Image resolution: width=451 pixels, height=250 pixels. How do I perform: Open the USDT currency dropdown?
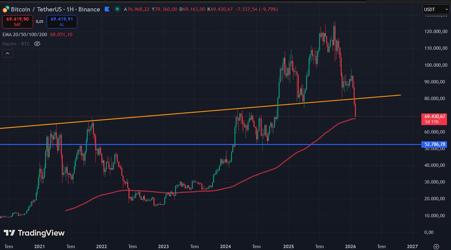coord(435,9)
